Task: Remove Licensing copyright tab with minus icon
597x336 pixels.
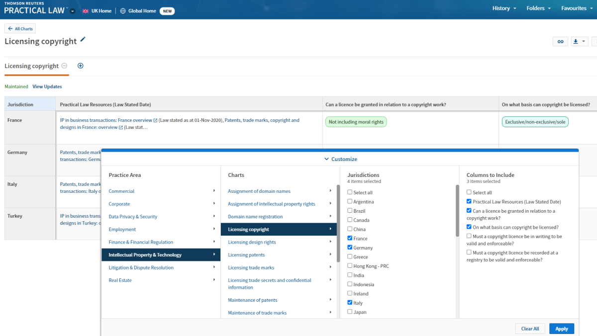Action: tap(64, 66)
